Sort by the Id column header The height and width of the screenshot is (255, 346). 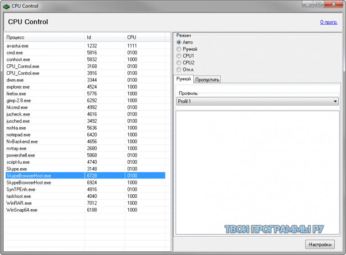(x=105, y=37)
